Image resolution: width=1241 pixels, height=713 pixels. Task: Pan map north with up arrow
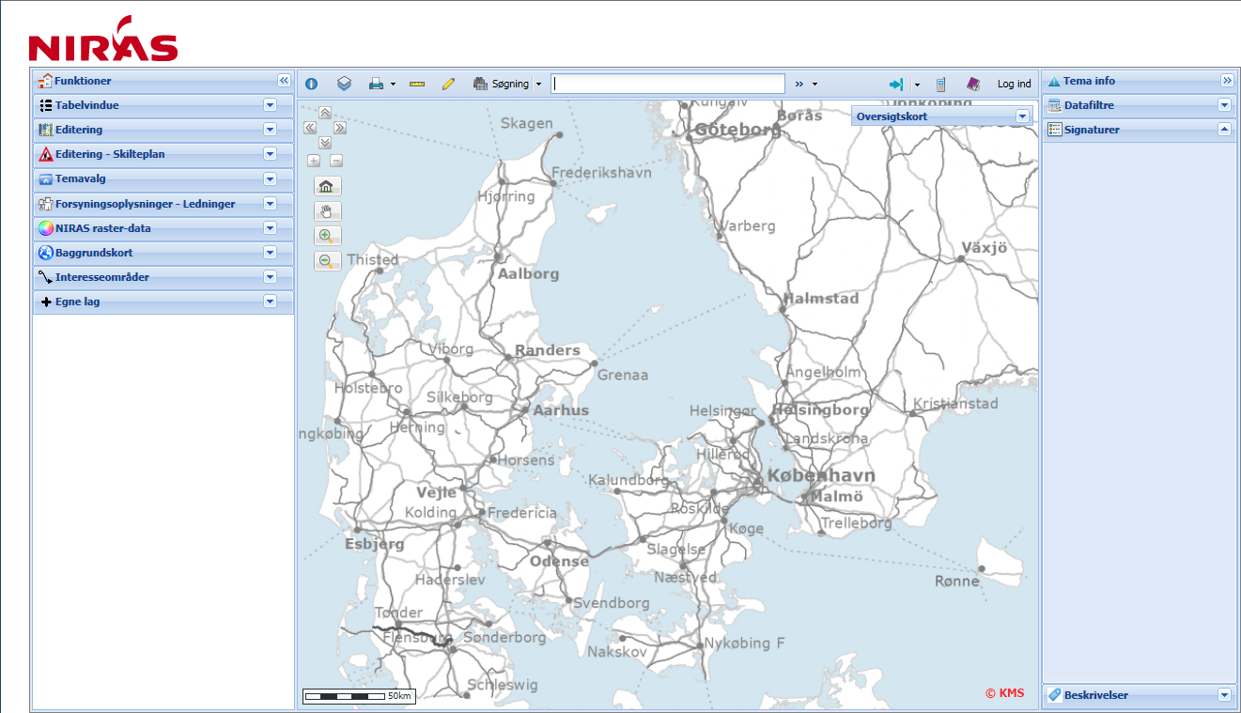(325, 113)
